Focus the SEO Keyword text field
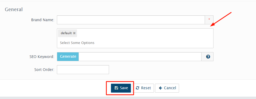 (x=140, y=57)
